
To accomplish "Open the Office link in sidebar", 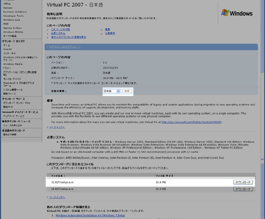I will [7, 4].
